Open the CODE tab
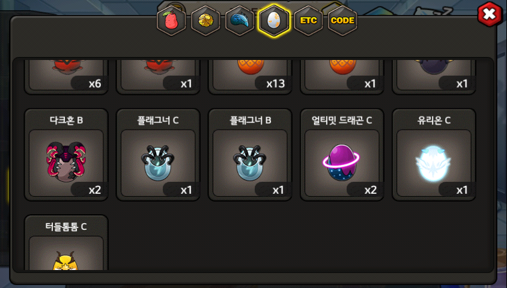 pyautogui.click(x=342, y=20)
